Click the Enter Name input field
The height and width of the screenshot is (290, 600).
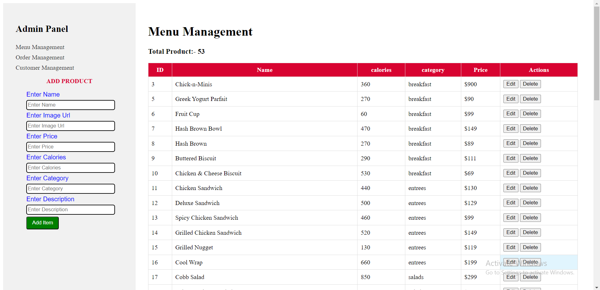coord(71,105)
